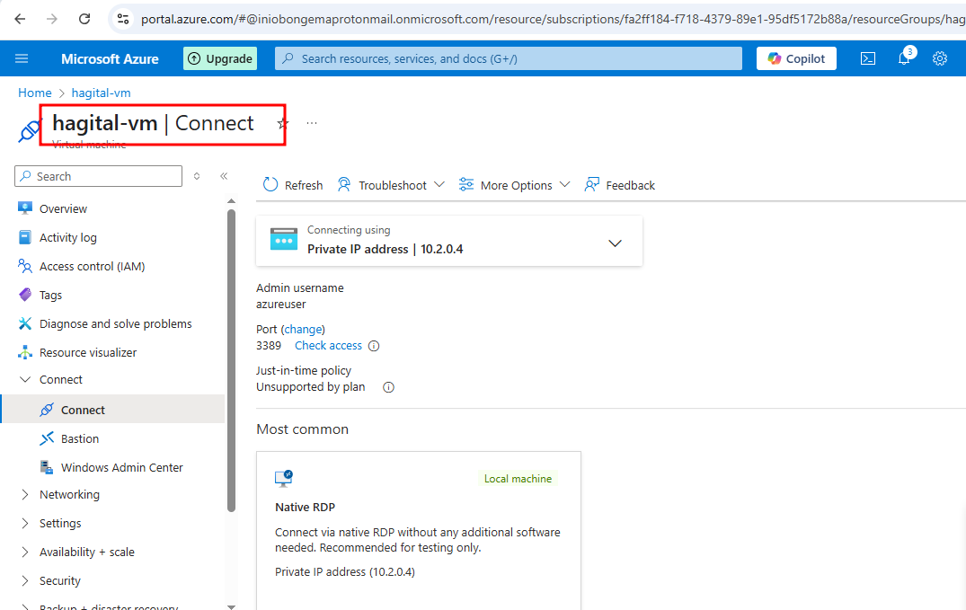Click the Bastion icon

point(47,438)
